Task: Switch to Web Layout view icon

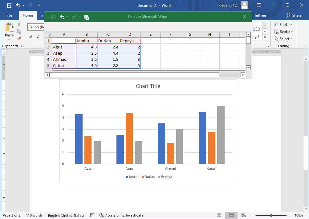Action: (243, 215)
